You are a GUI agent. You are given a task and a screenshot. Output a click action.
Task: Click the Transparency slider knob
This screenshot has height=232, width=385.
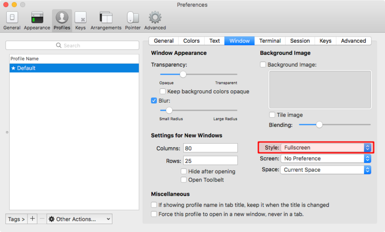[183, 74]
